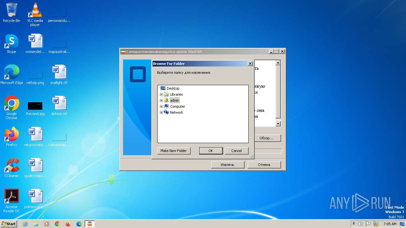Open Internet Explorer from taskbar

(x=25, y=224)
